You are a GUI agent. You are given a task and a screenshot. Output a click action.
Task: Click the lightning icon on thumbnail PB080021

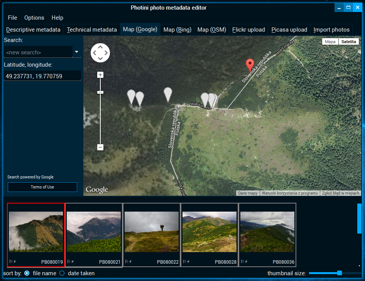[x=73, y=262]
